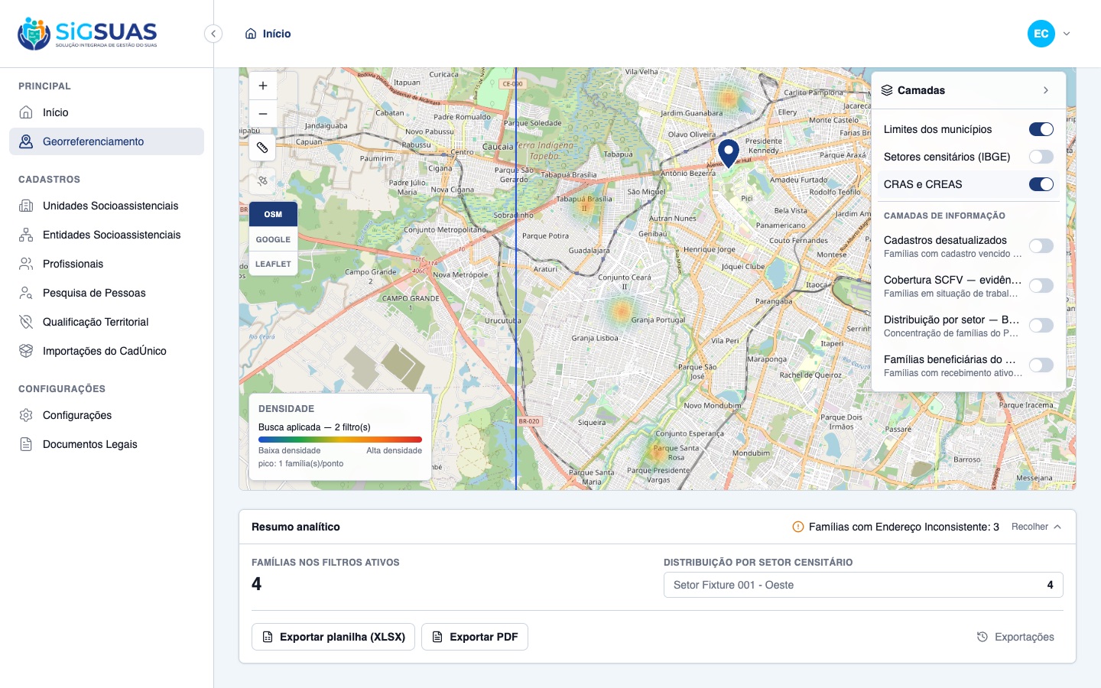Click the heat spot near Granja Portugal
The width and height of the screenshot is (1101, 688).
(x=621, y=310)
